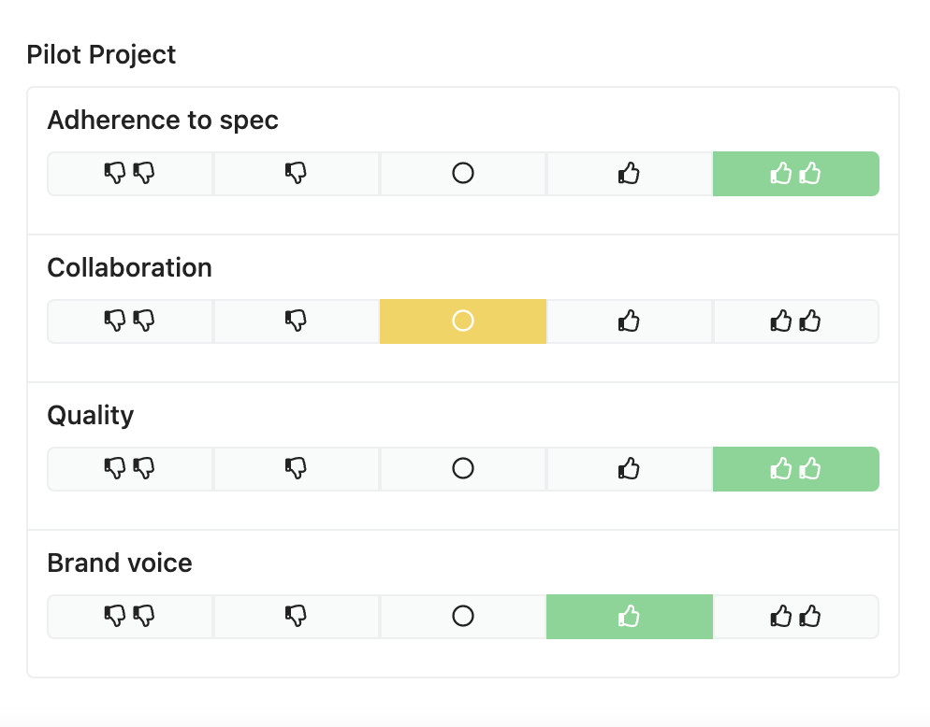Click green double thumbs up under Adherence to spec
Viewport: 930px width, 727px height.
click(796, 174)
